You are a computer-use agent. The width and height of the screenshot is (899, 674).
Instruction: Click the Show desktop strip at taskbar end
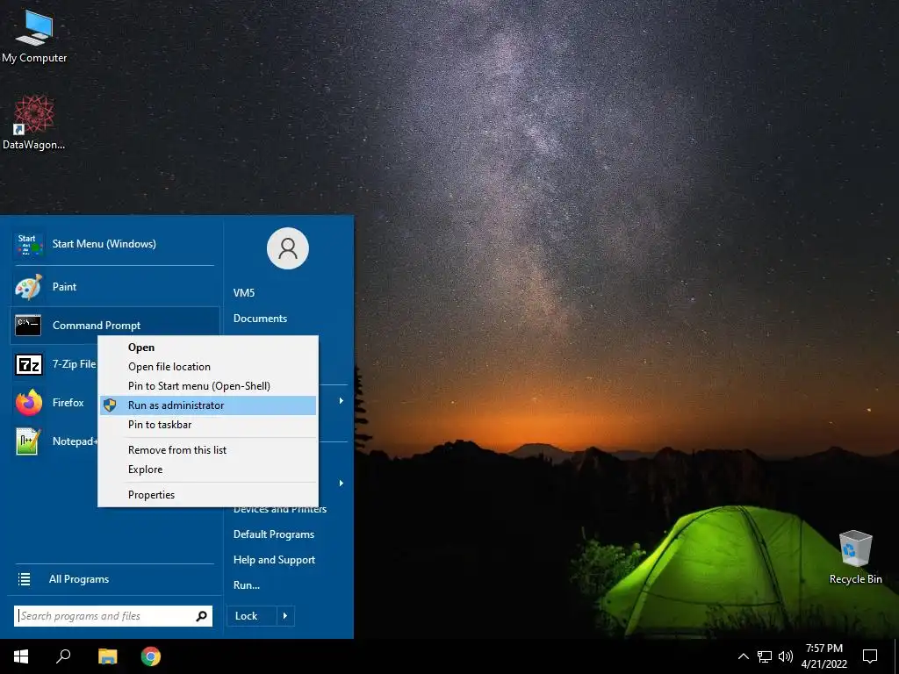click(895, 656)
